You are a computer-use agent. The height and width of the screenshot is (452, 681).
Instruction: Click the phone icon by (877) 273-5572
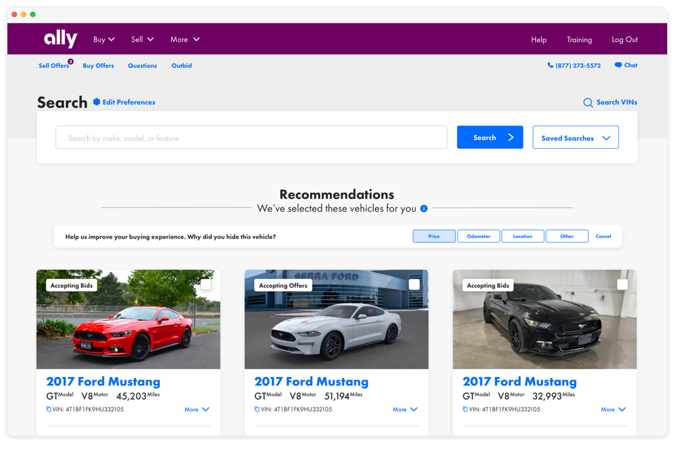click(x=550, y=65)
